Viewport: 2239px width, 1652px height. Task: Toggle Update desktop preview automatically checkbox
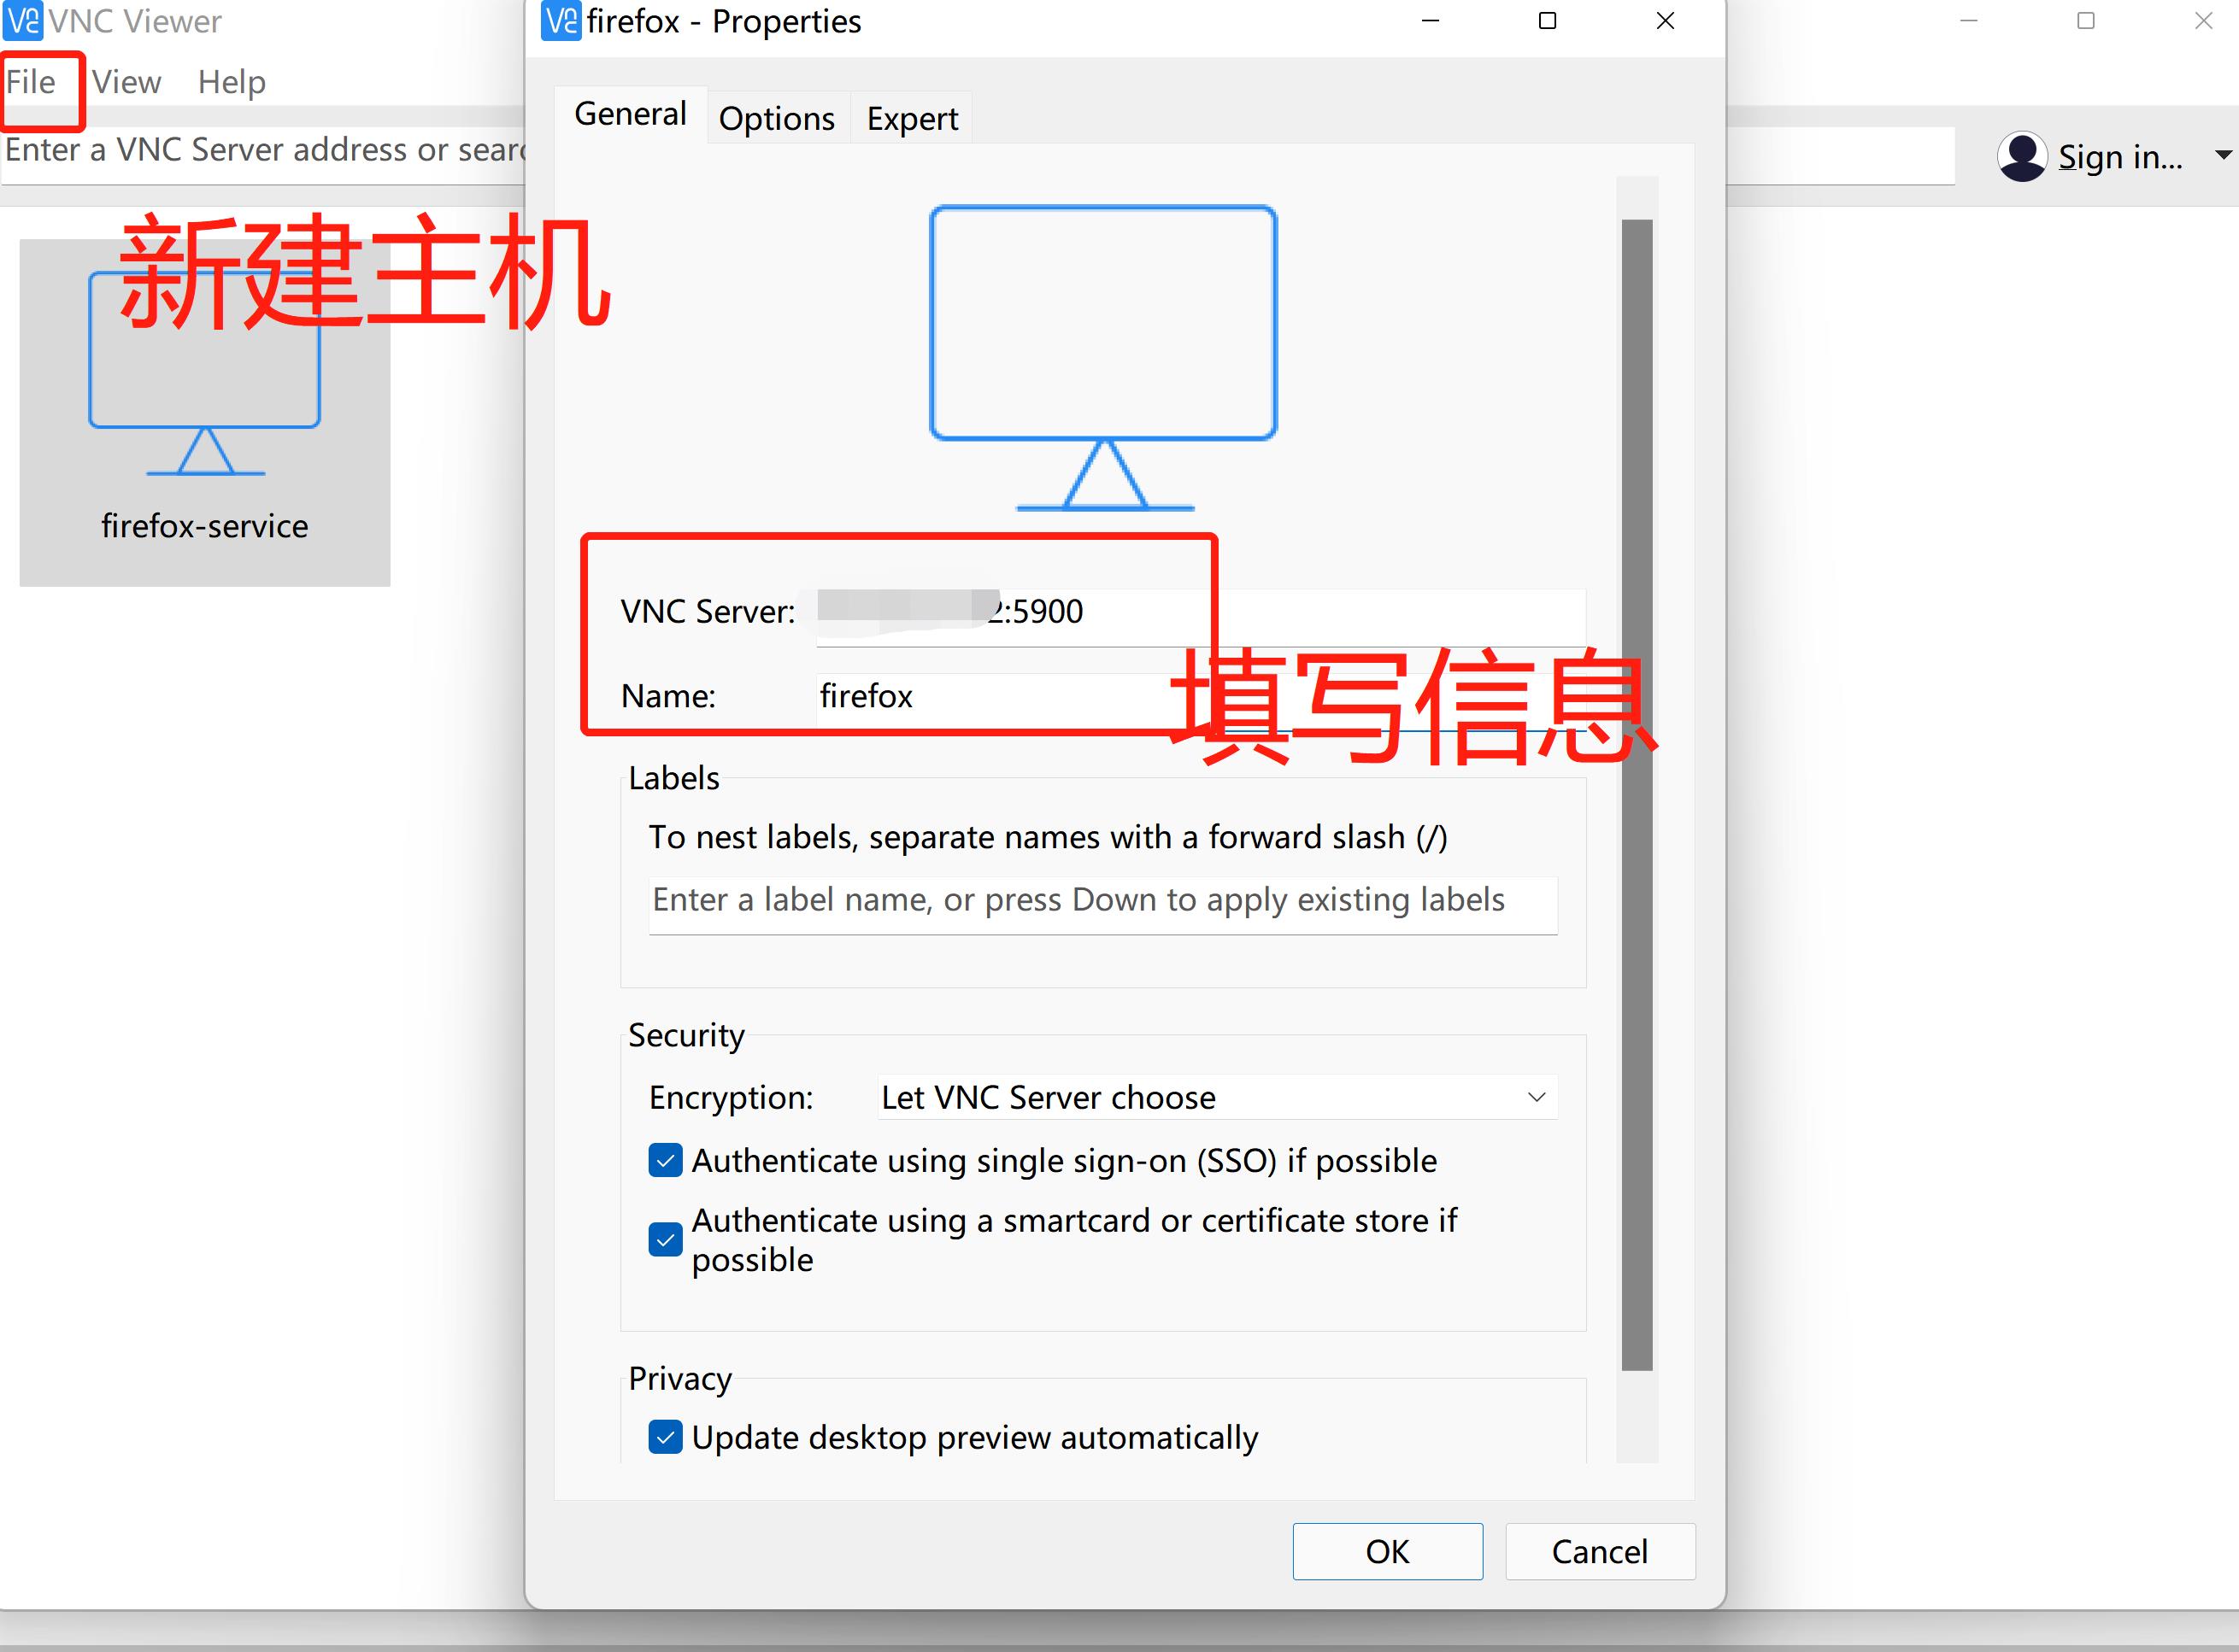coord(666,1437)
